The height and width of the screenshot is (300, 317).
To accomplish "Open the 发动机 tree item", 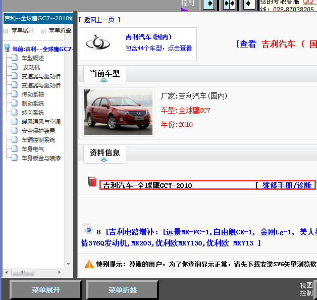I will tap(31, 67).
